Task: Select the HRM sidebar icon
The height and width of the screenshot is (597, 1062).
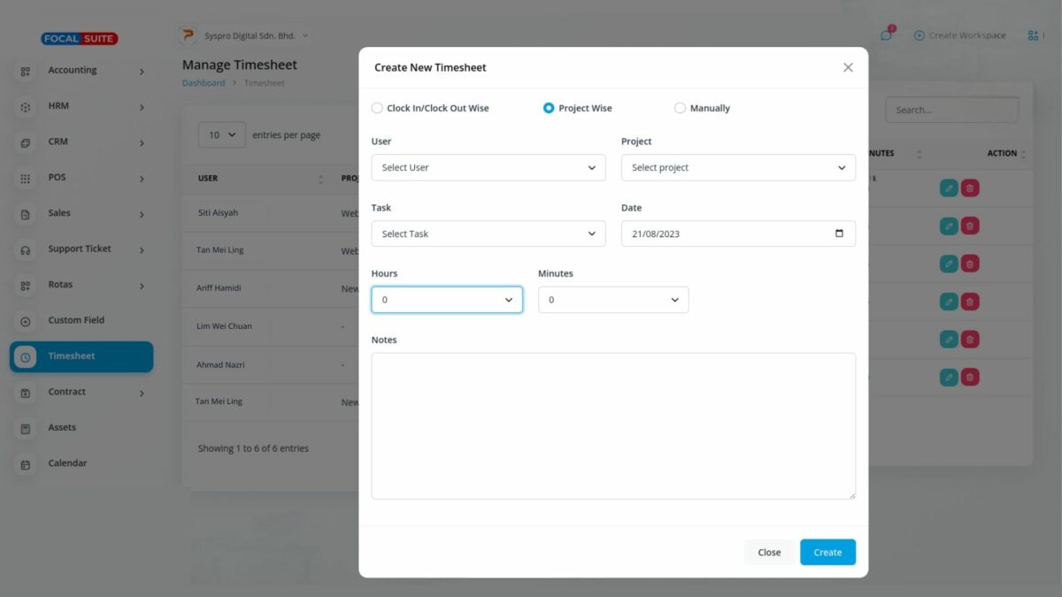Action: tap(24, 105)
